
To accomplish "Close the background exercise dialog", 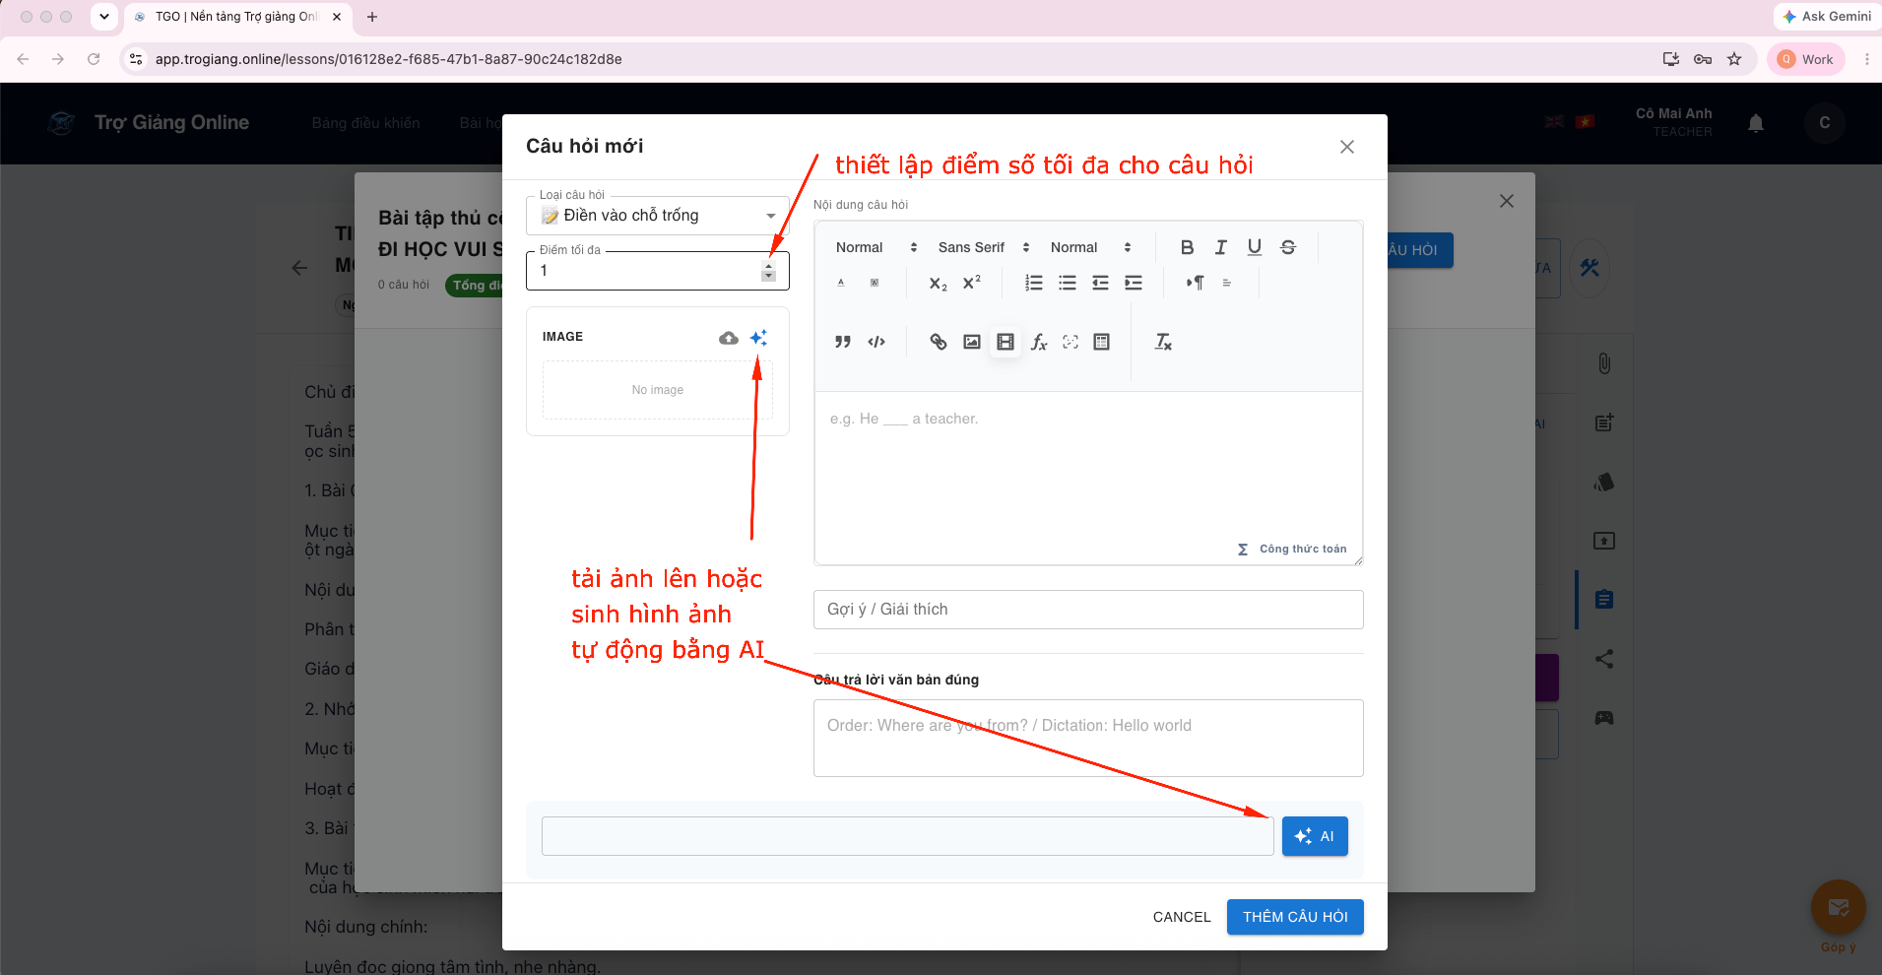I will point(1507,201).
